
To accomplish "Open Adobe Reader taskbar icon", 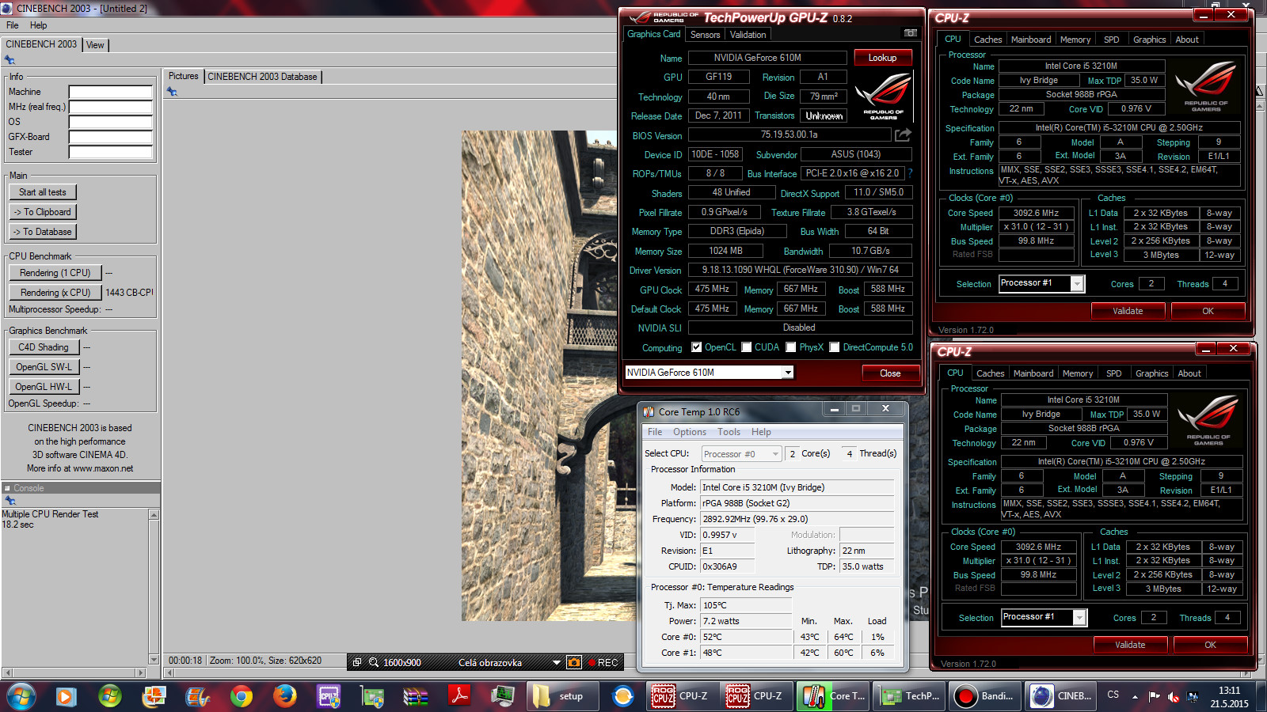I will [x=458, y=696].
